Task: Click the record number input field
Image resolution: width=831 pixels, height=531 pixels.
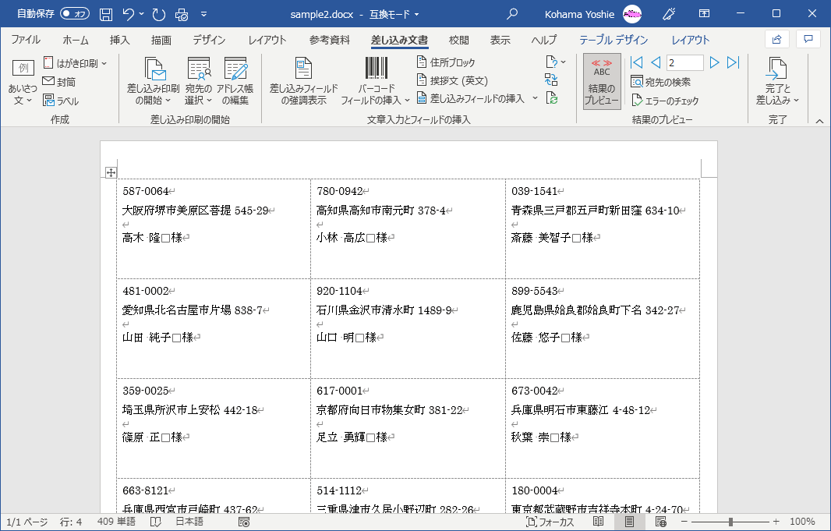Action: pyautogui.click(x=684, y=62)
